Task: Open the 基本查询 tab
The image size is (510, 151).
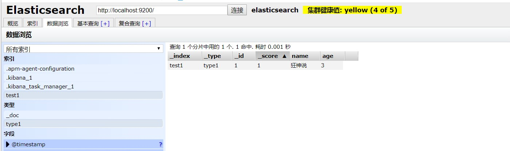Action: pyautogui.click(x=88, y=23)
